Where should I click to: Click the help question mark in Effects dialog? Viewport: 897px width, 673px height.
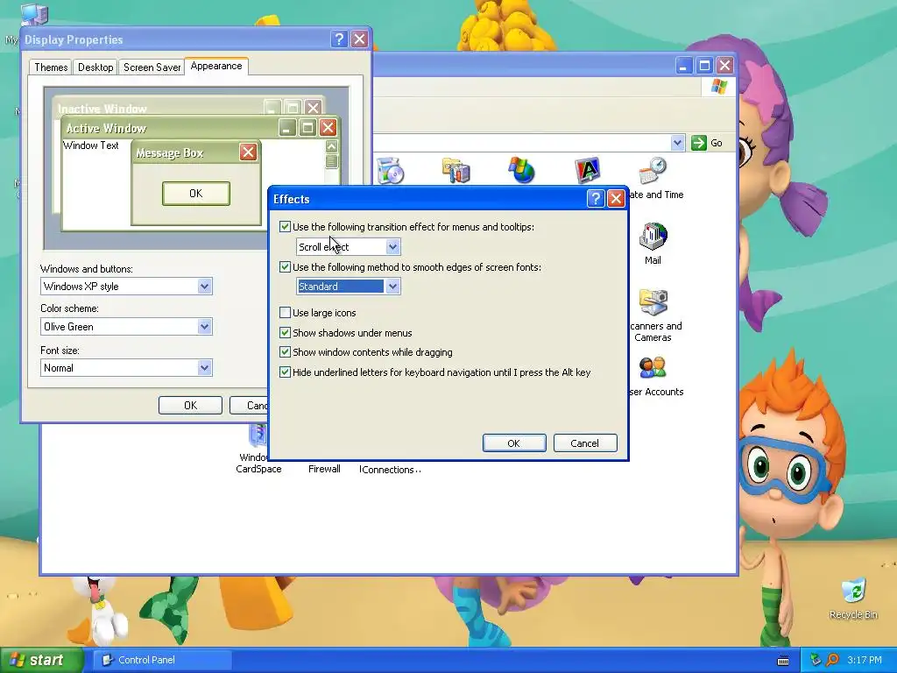(595, 199)
